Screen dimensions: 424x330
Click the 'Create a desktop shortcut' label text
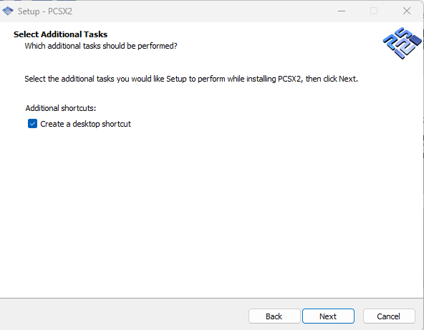pos(85,124)
